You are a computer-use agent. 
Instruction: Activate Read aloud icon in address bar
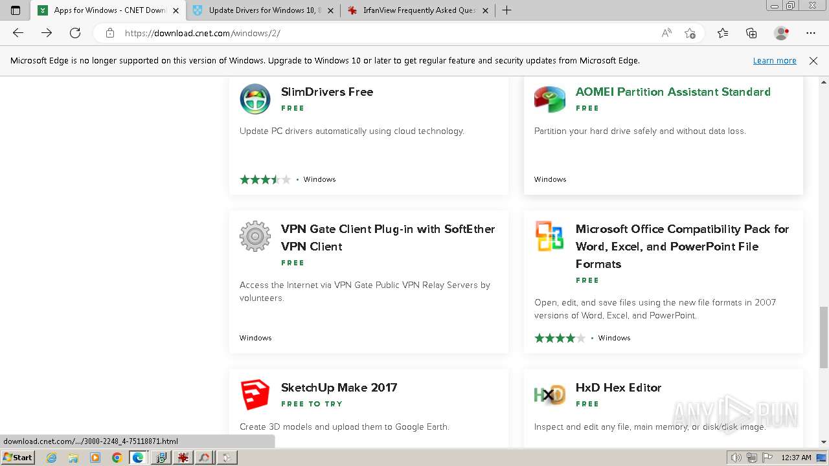click(x=666, y=33)
